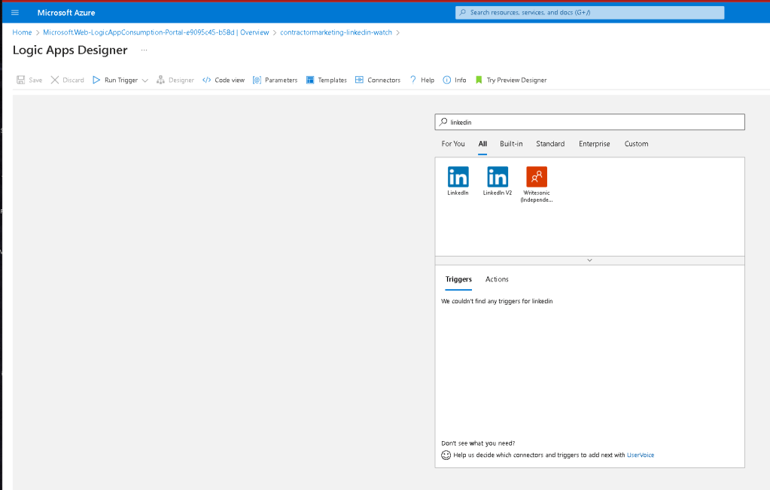The width and height of the screenshot is (770, 490).
Task: Click the smiley feedback icon
Action: [446, 455]
